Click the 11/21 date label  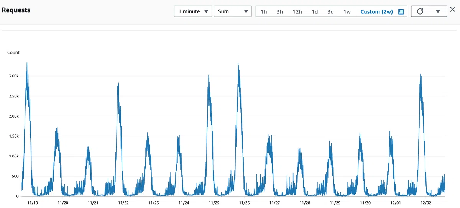click(x=93, y=203)
